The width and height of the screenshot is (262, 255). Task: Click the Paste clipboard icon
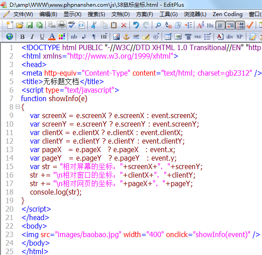pyautogui.click(x=114, y=25)
